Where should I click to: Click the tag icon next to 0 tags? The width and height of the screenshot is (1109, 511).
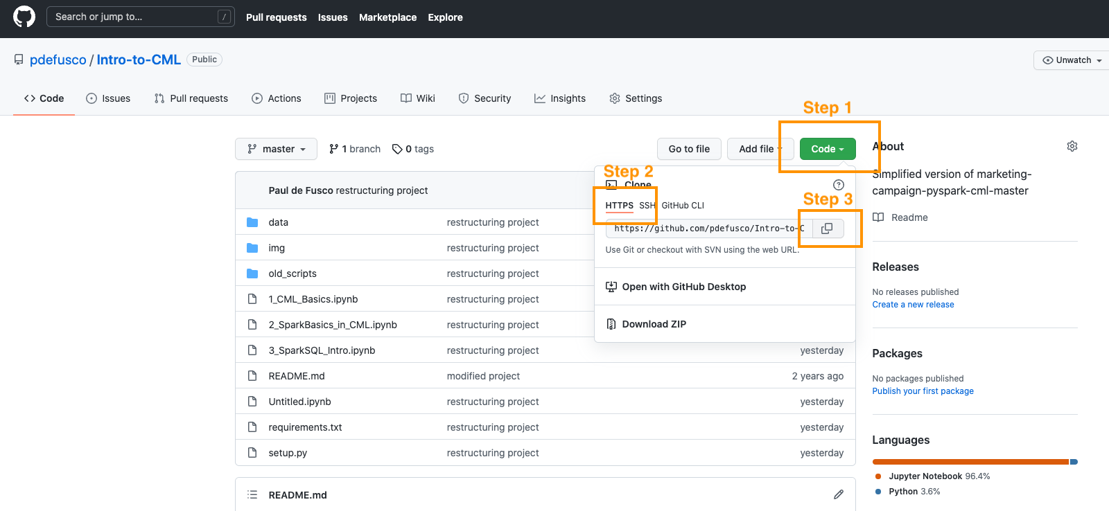[397, 149]
